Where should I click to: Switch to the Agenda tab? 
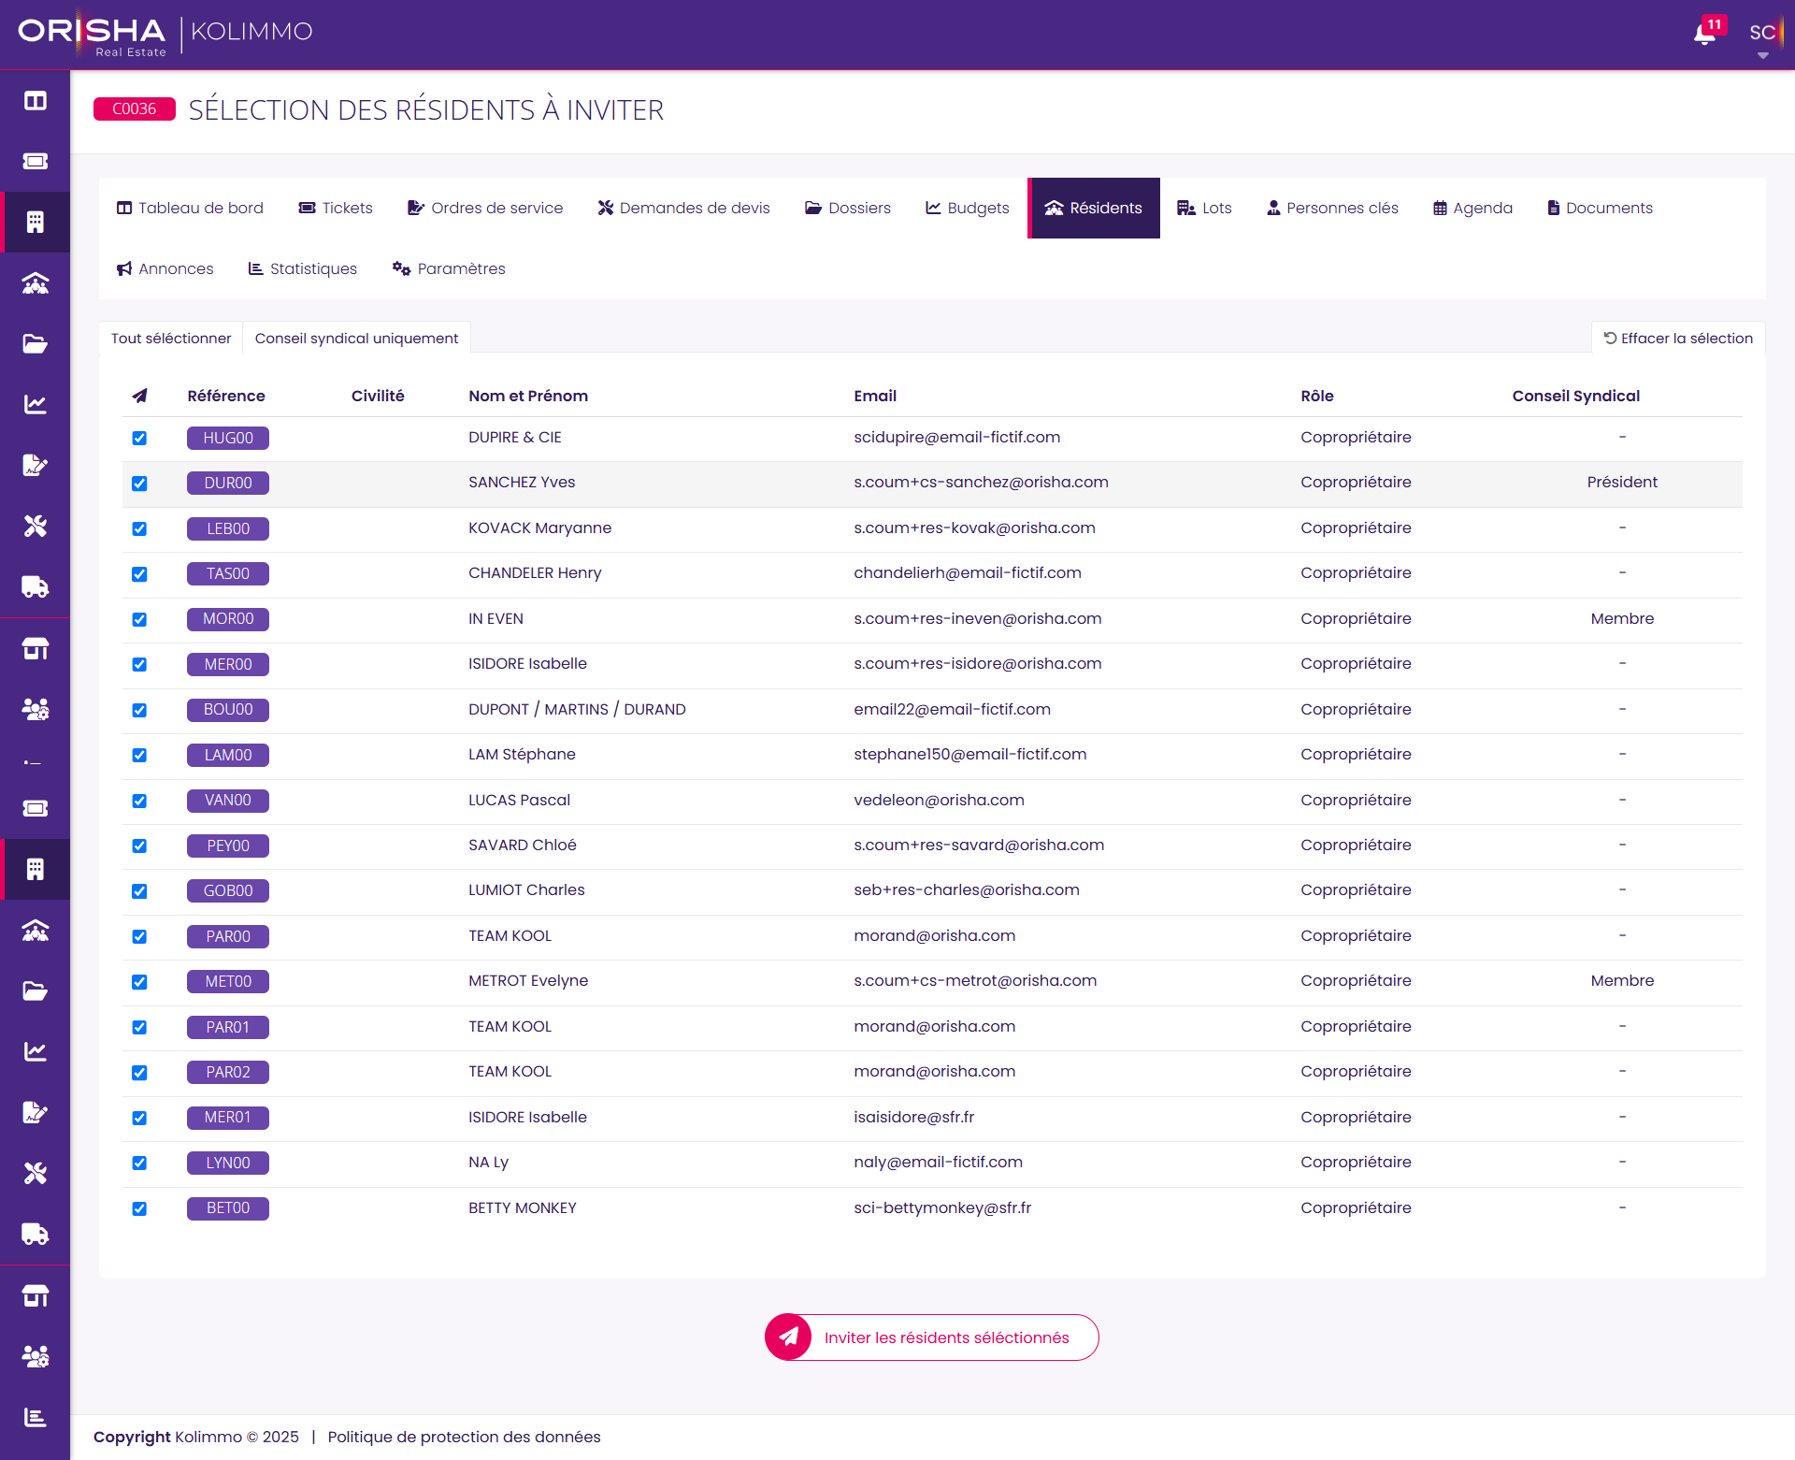(x=1472, y=208)
